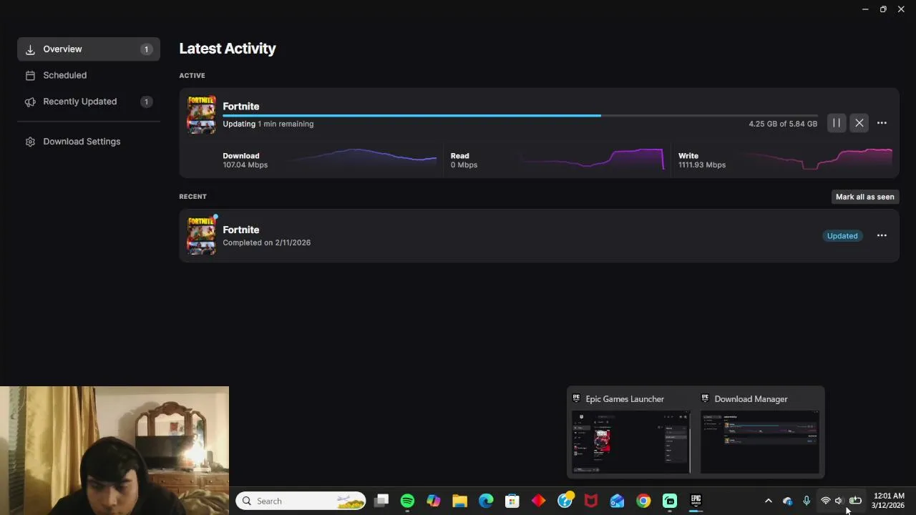
Task: Click the Write speed graph
Action: tap(819, 159)
